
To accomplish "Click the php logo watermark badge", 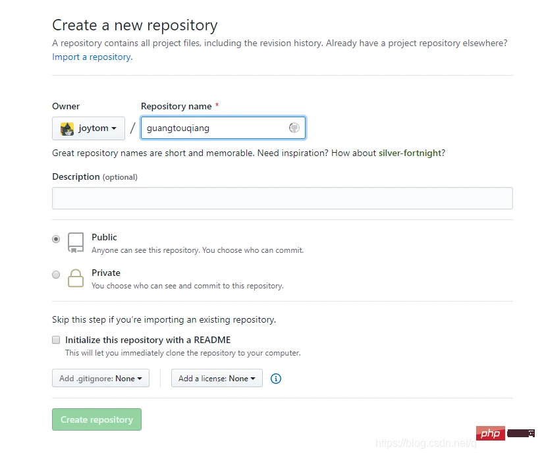I will (490, 433).
